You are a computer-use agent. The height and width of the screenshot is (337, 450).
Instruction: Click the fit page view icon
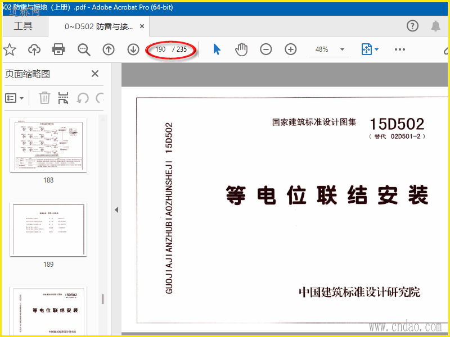click(x=367, y=49)
